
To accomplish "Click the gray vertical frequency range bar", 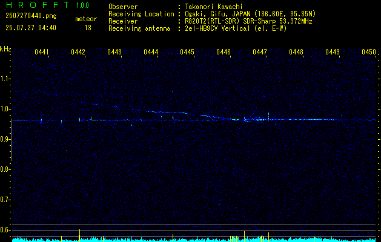I will (12, 140).
